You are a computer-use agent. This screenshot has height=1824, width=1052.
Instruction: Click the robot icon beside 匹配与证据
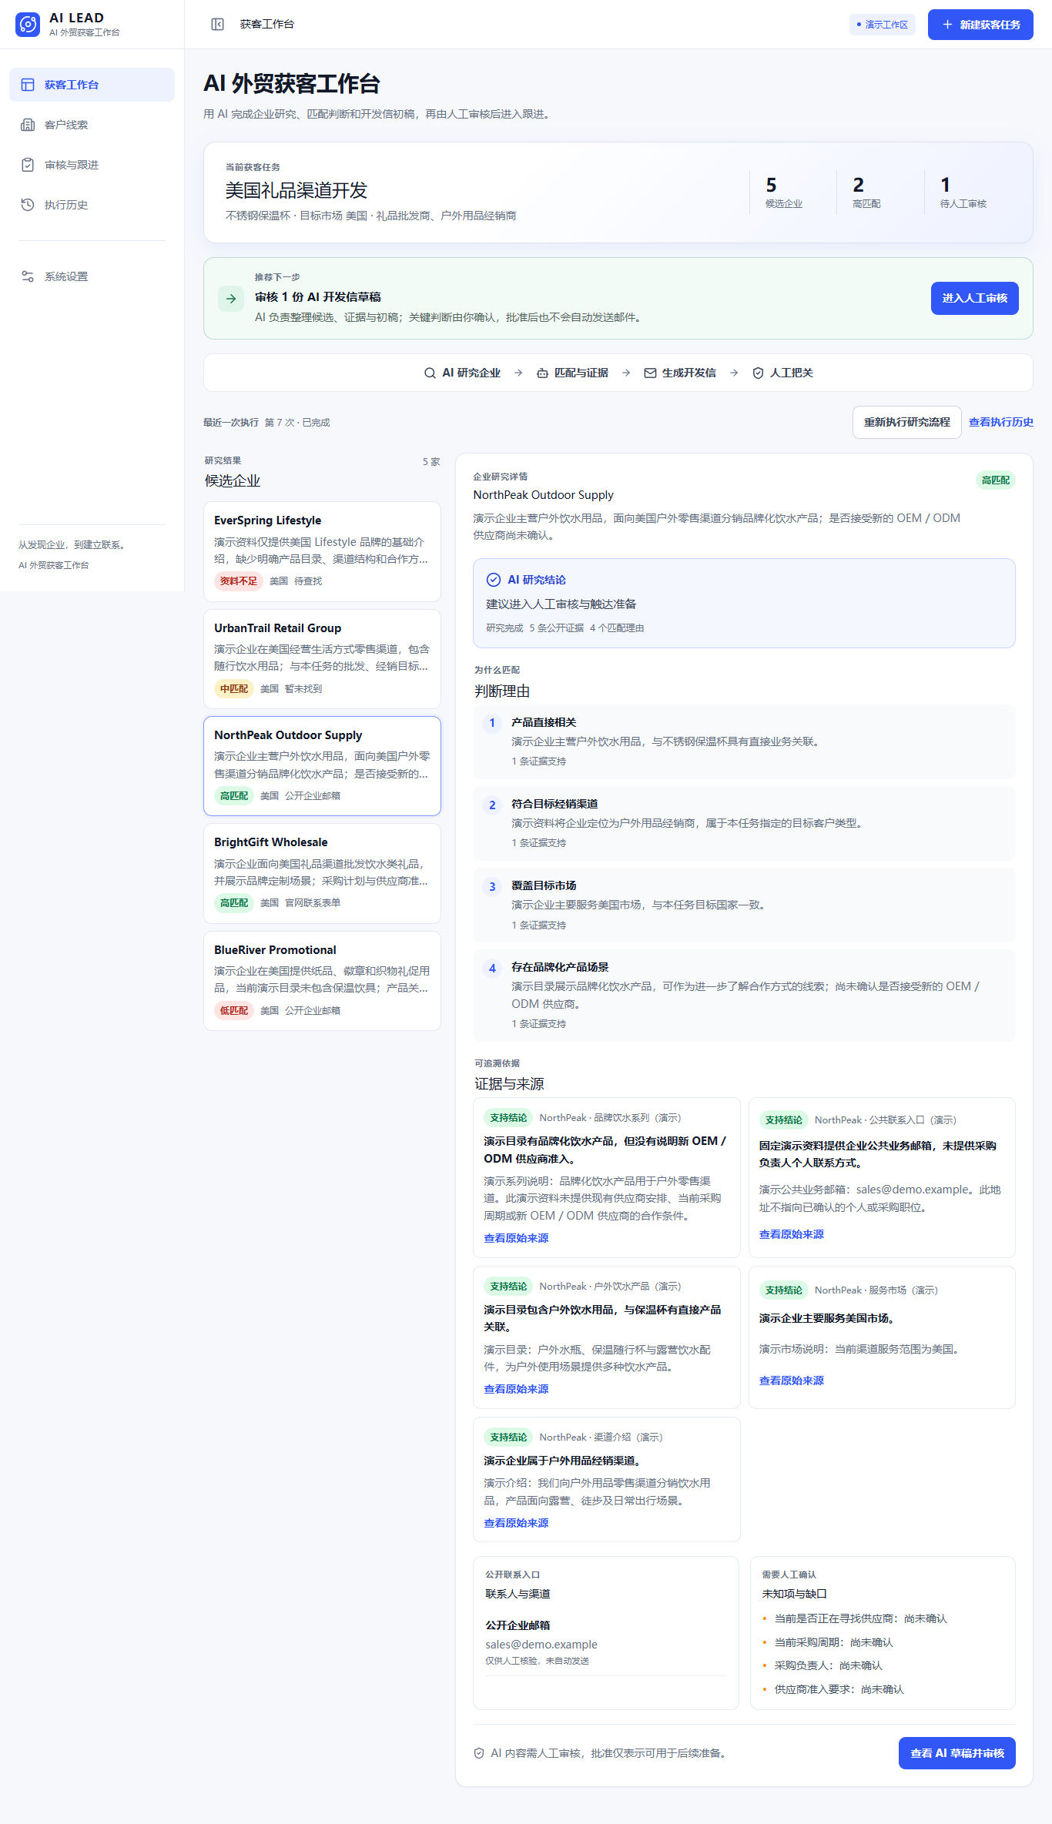click(x=542, y=373)
